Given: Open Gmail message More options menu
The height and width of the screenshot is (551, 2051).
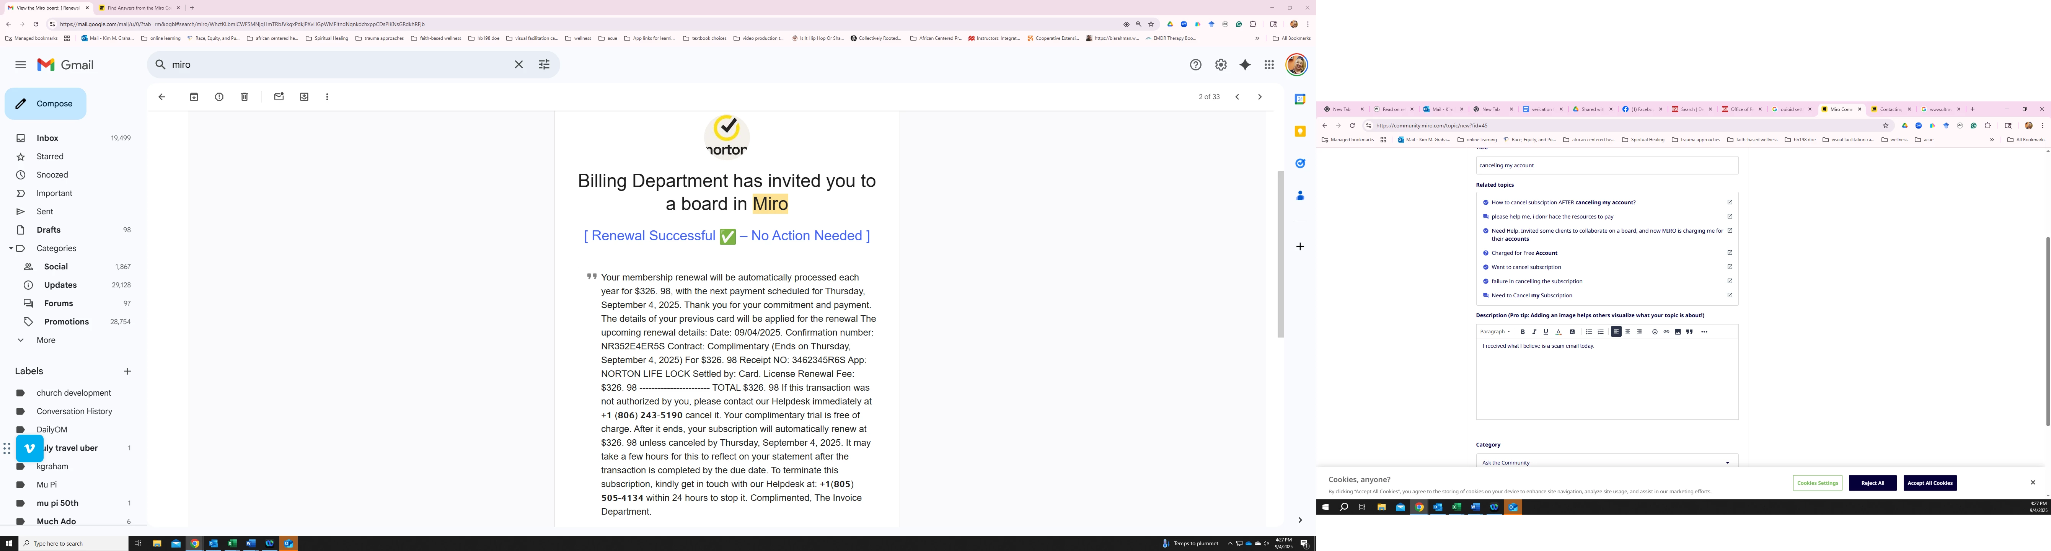Looking at the screenshot, I should click(x=327, y=97).
